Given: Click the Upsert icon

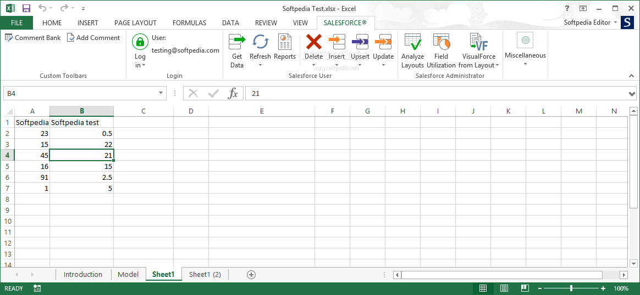Looking at the screenshot, I should coord(360,42).
